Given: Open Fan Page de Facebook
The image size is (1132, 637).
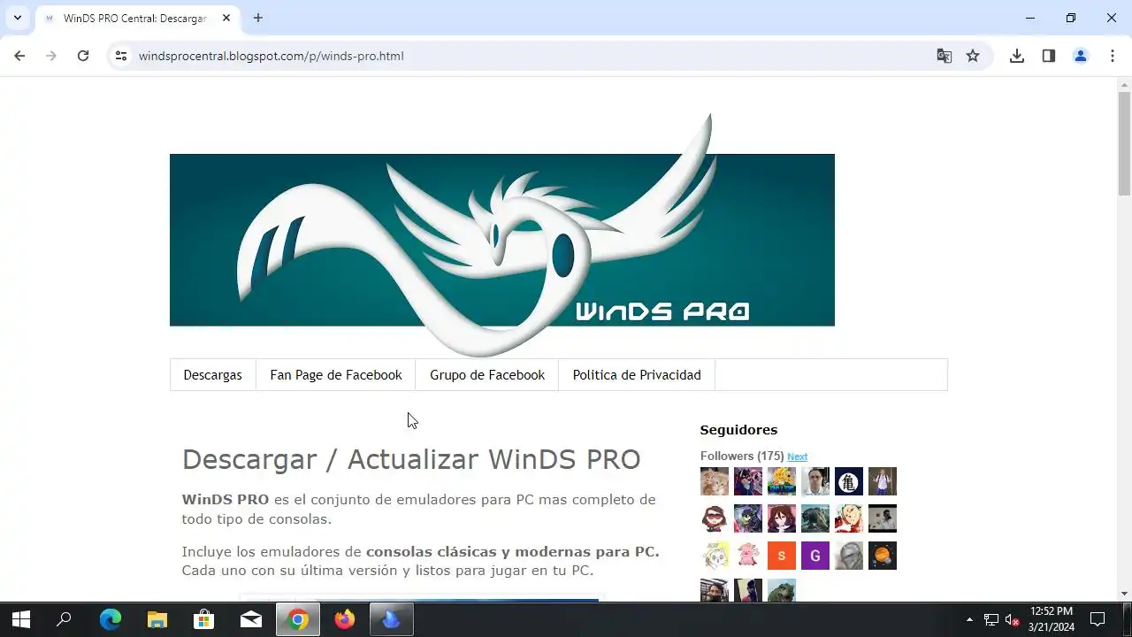Looking at the screenshot, I should 336,375.
